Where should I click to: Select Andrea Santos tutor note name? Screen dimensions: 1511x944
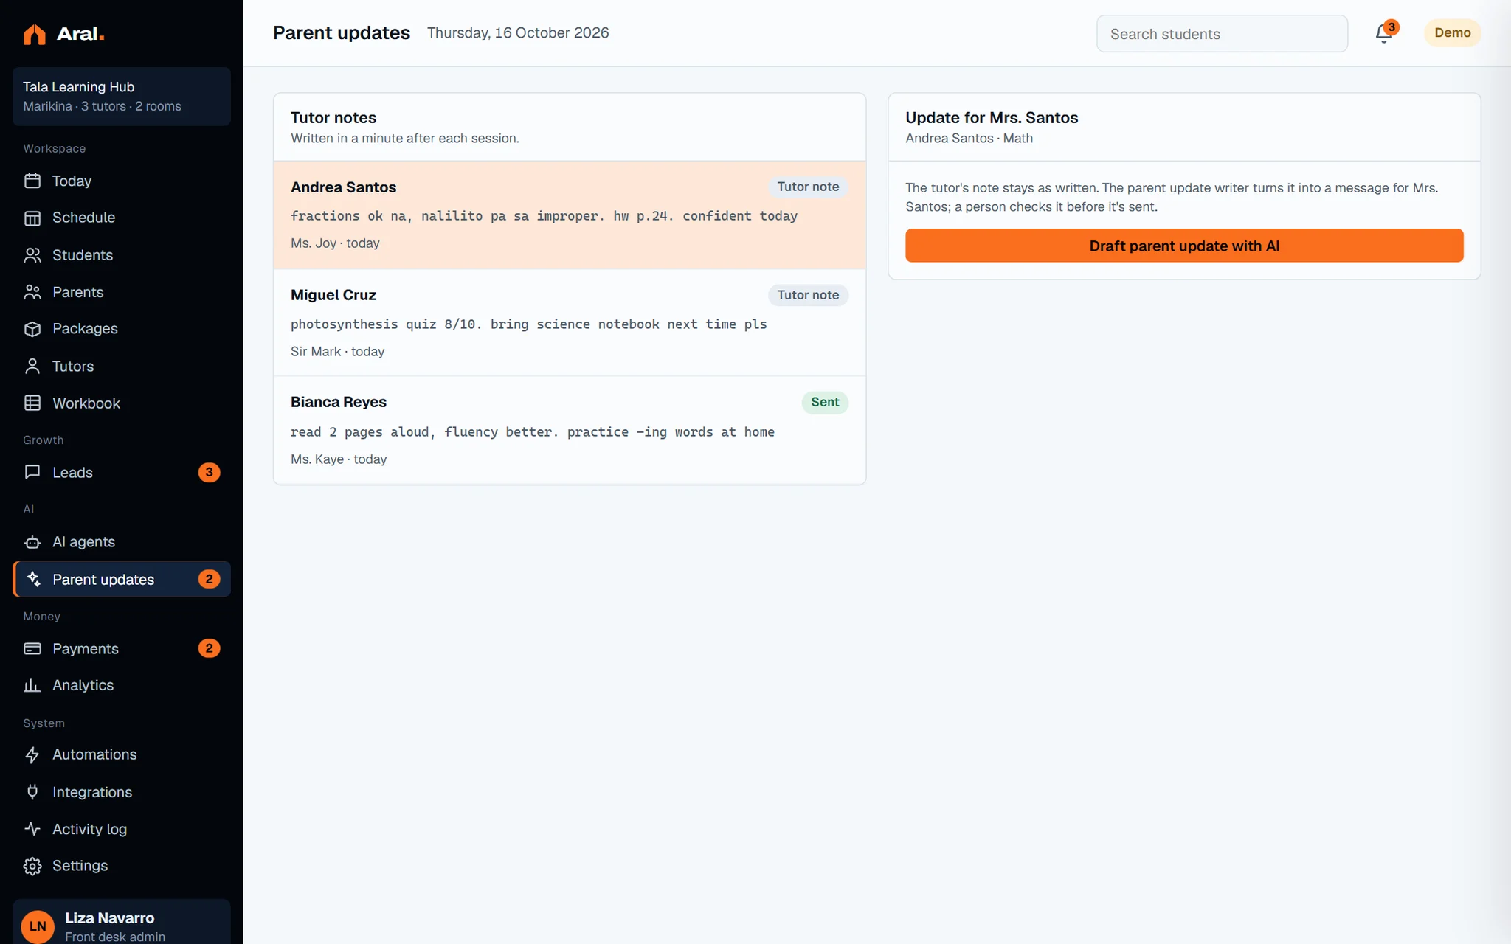[x=343, y=187]
